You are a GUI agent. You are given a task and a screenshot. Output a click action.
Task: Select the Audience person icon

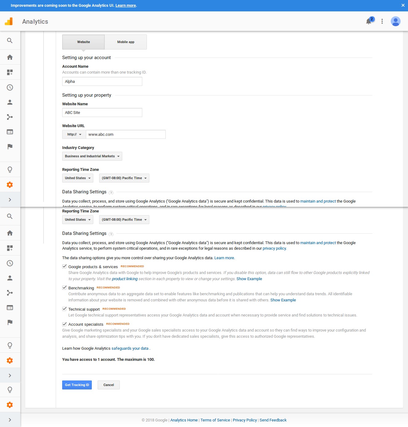10,102
